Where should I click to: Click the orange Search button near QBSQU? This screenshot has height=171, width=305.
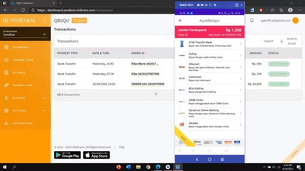[x=79, y=20]
